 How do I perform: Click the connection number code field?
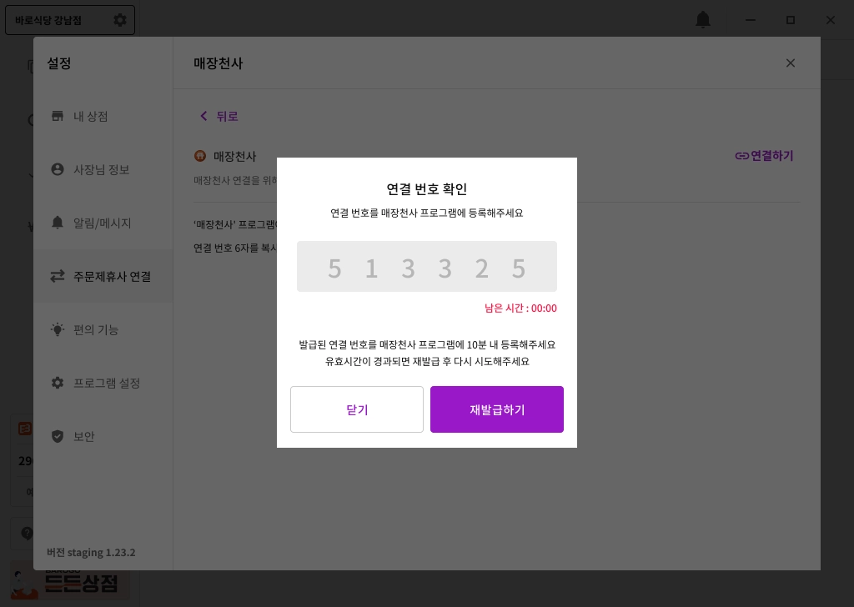click(x=427, y=267)
